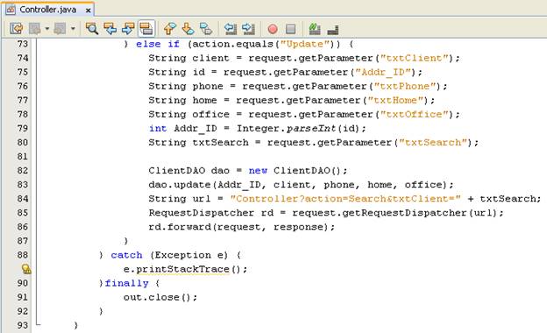Jump to Previous Bookmark icon

170,29
